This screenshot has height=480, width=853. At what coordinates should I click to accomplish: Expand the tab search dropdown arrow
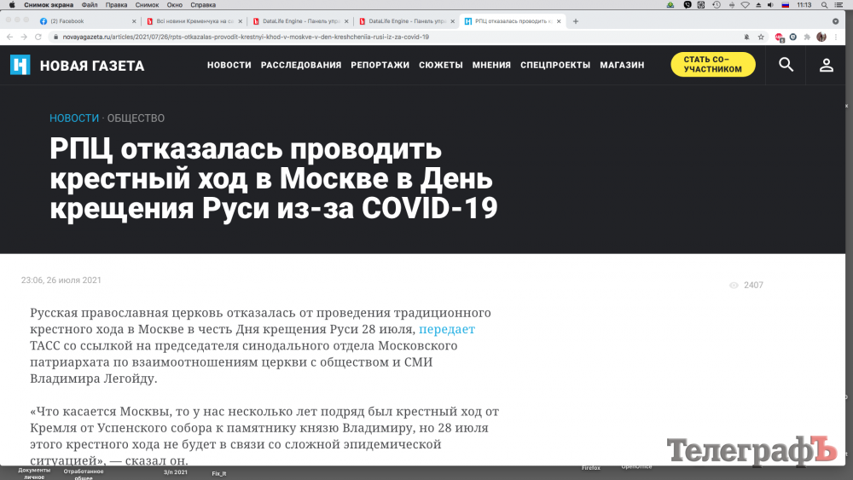(835, 21)
